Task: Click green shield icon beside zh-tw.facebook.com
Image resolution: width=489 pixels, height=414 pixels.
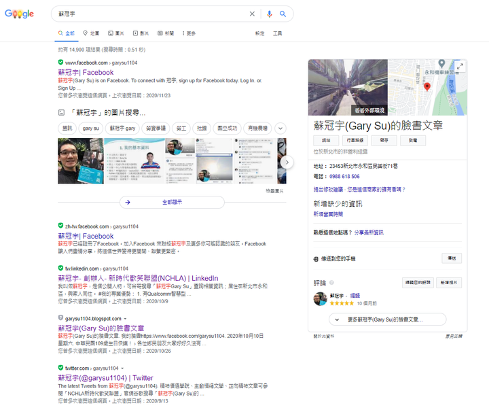Action: coord(60,226)
